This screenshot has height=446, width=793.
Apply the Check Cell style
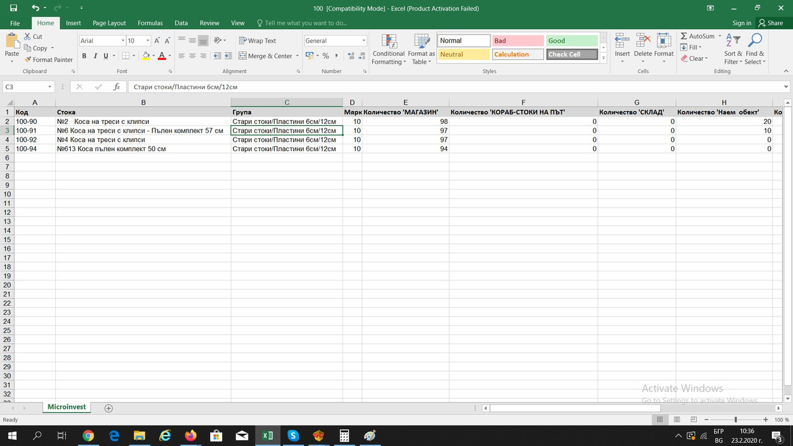[572, 55]
